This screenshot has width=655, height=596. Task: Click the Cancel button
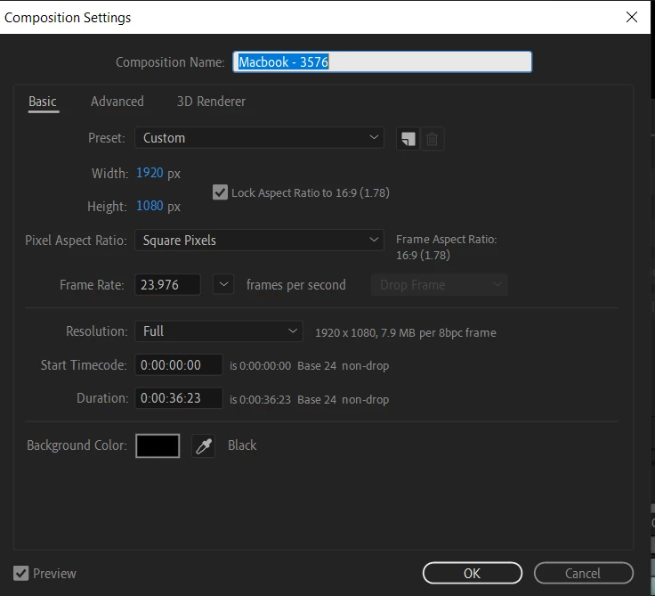click(x=584, y=573)
